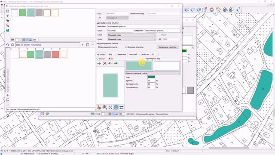
Task: Click the 'Атлас не открыт' status bar text
Action: coord(172,151)
